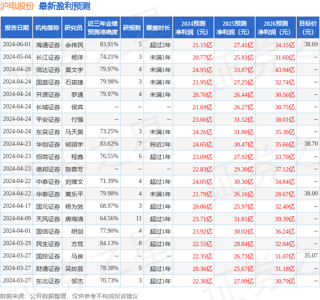Click the date 2024-04-17

17,206
